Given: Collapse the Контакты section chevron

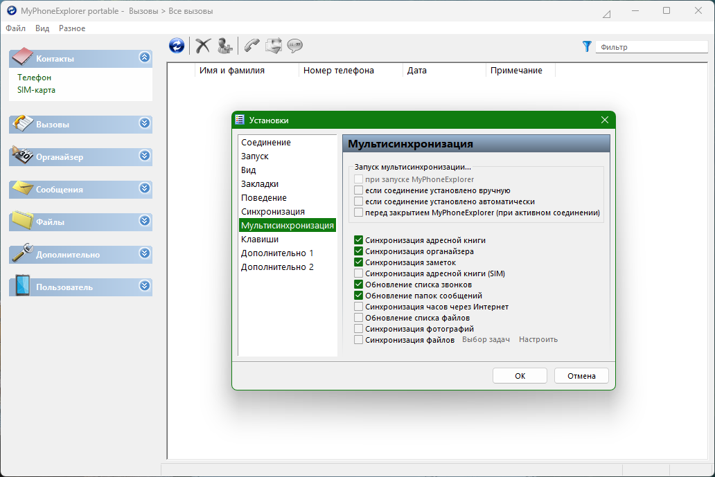Looking at the screenshot, I should [x=145, y=57].
